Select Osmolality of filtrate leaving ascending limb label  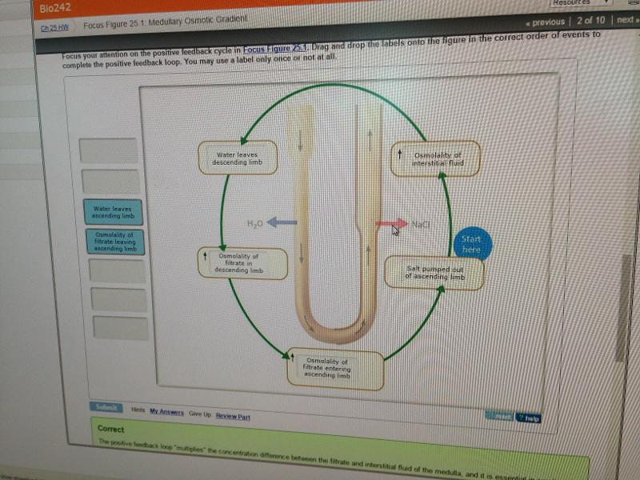click(x=114, y=242)
